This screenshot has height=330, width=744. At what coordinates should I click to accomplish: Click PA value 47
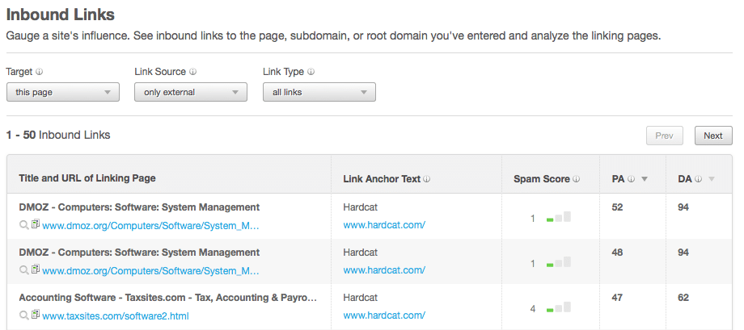[x=617, y=298]
